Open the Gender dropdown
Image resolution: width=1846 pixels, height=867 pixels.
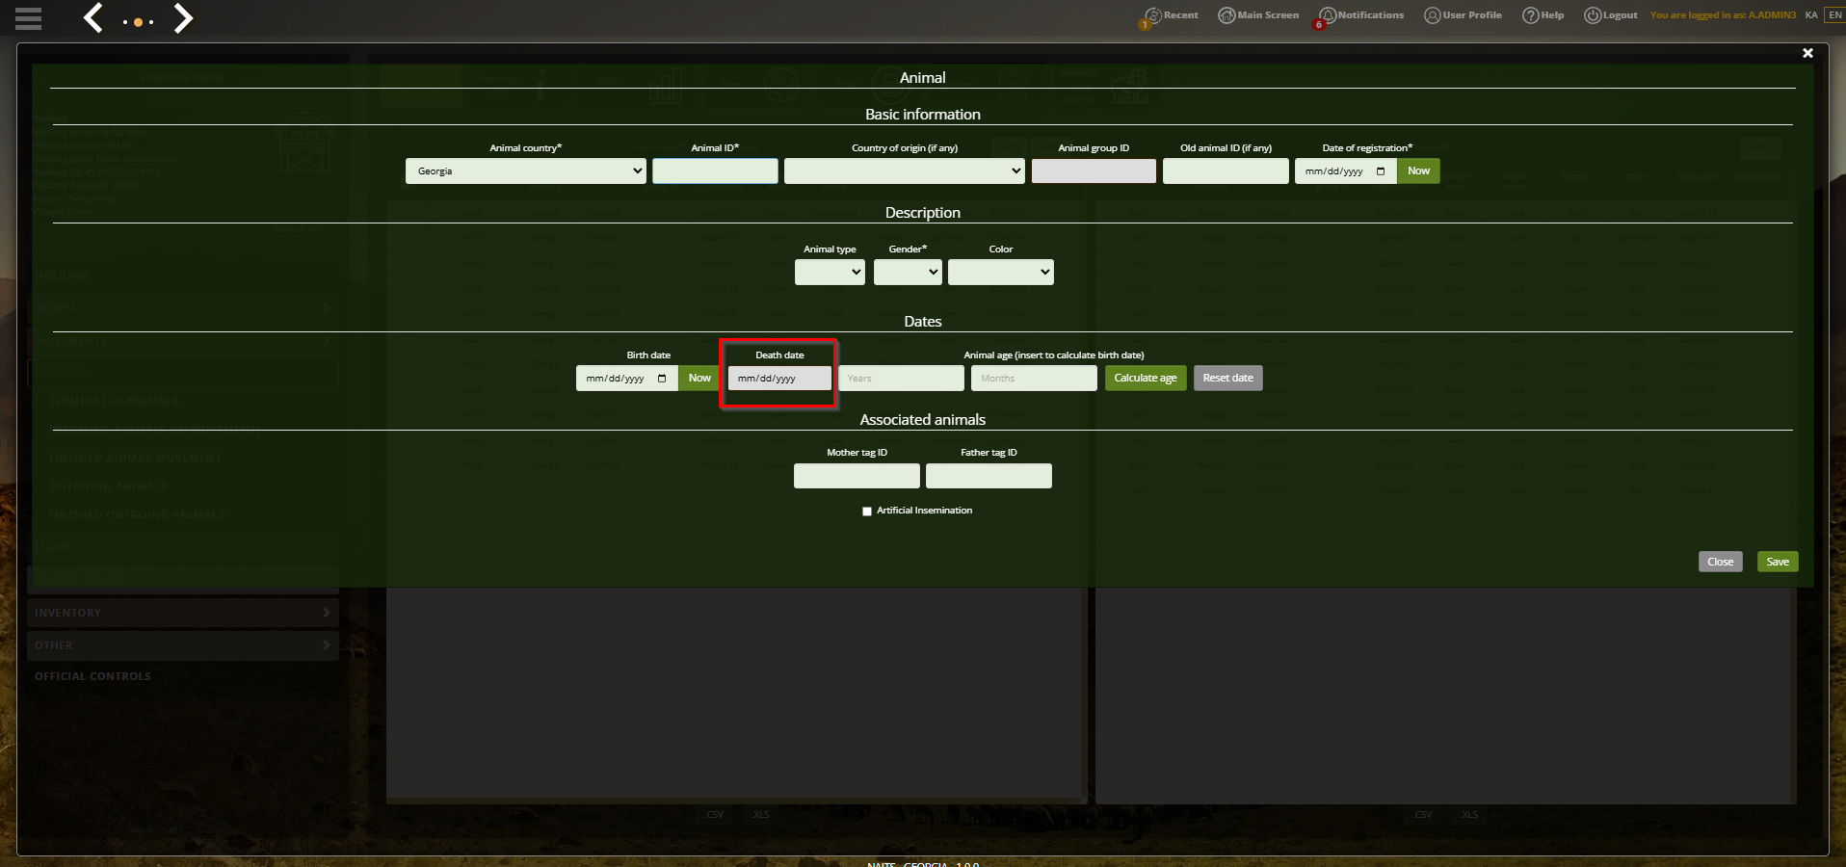pos(908,273)
